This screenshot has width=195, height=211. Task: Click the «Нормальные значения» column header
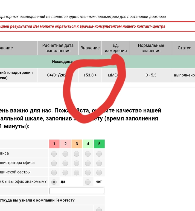tap(151, 48)
